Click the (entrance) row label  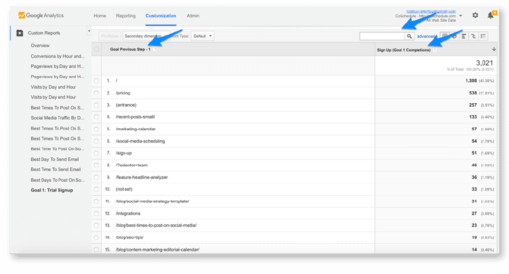point(126,105)
